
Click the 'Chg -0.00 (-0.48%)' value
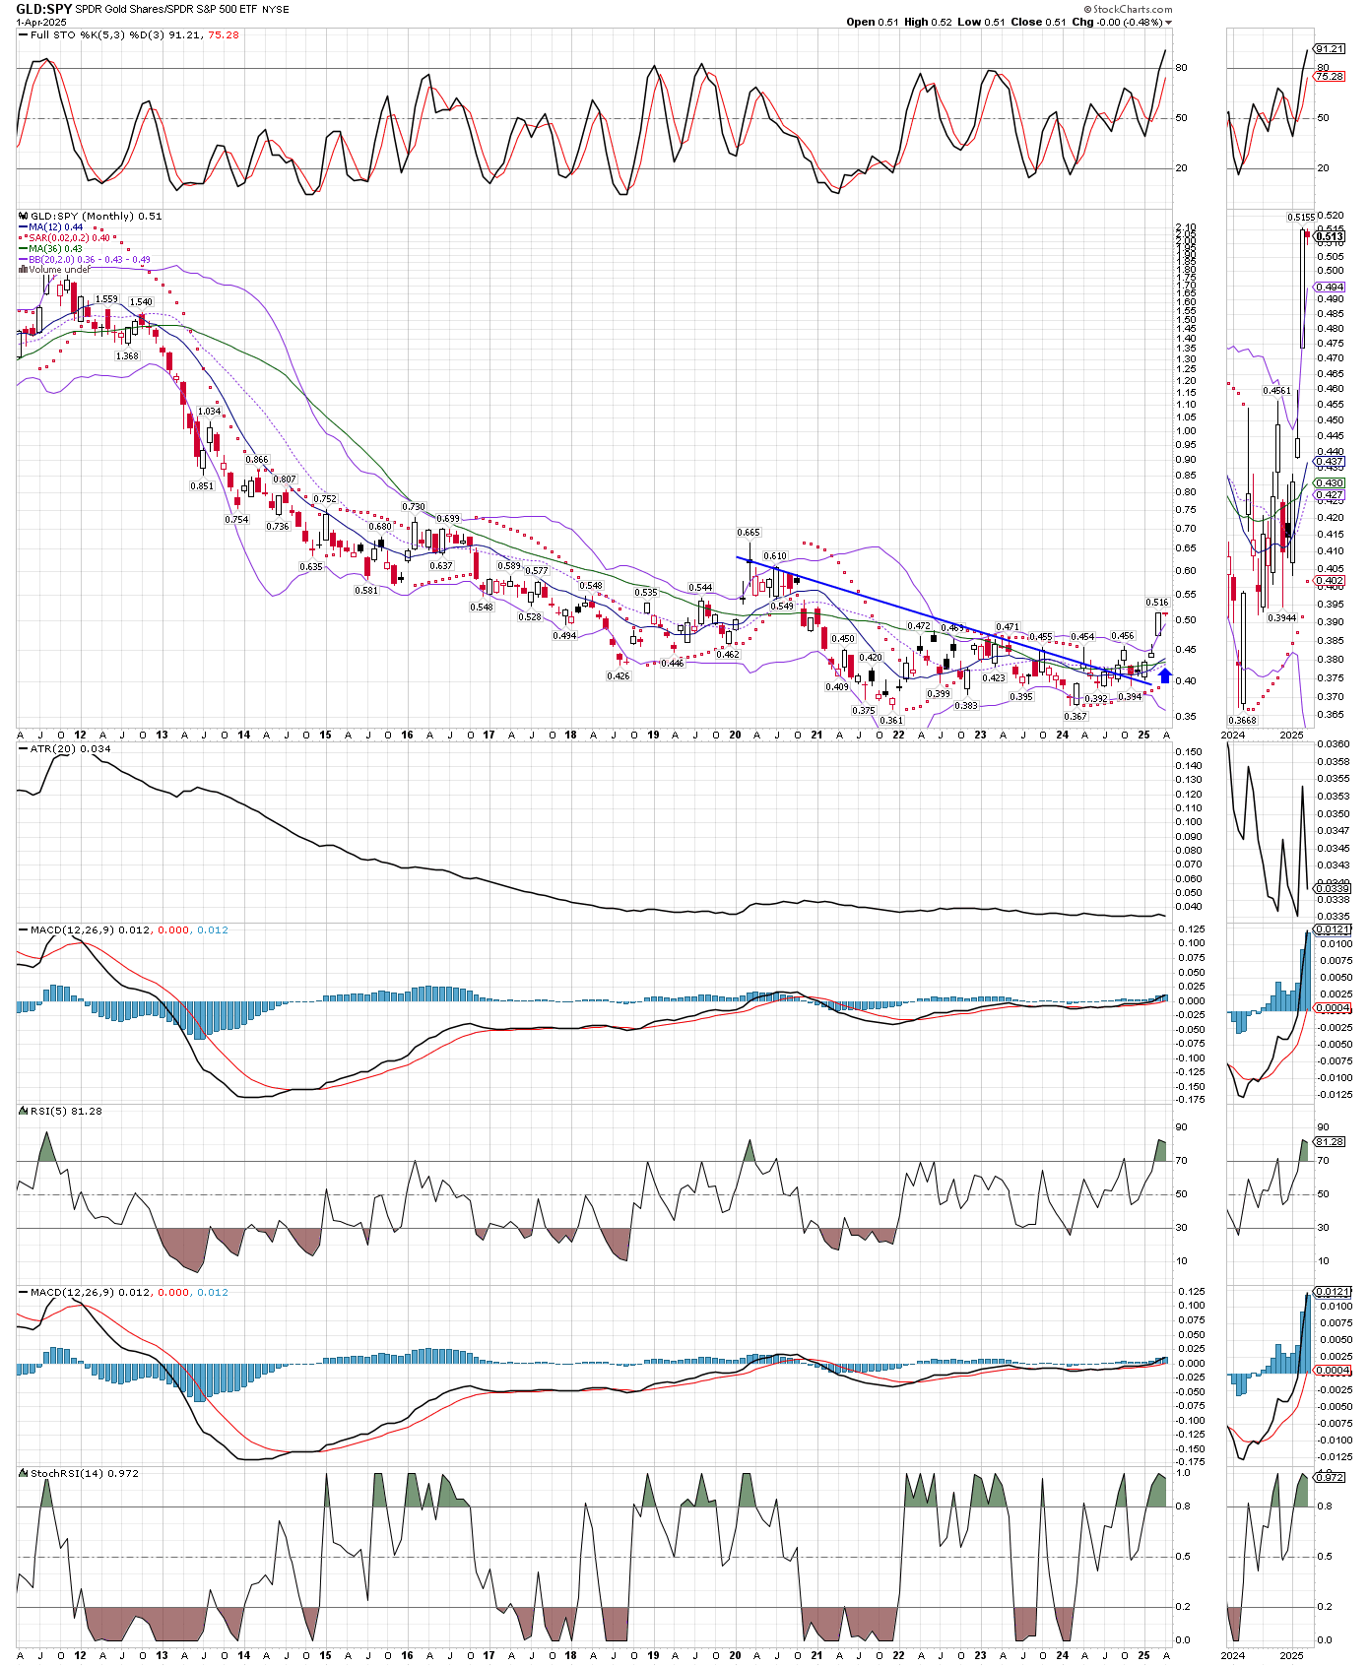coord(1117,22)
